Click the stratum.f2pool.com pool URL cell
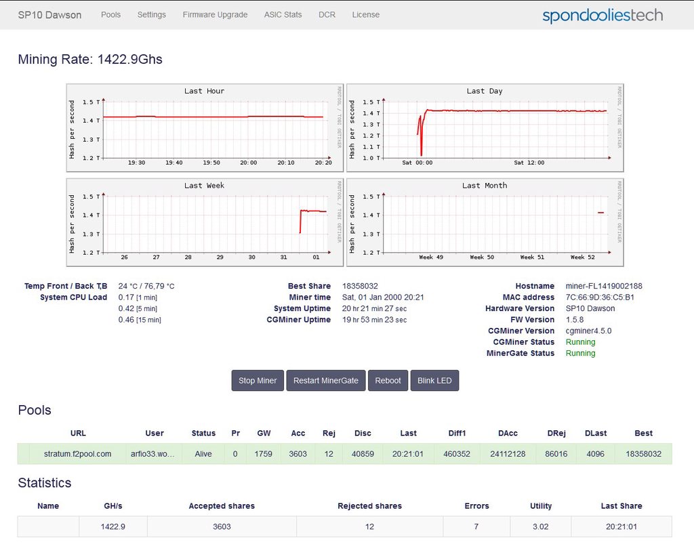This screenshot has width=694, height=559. [77, 454]
